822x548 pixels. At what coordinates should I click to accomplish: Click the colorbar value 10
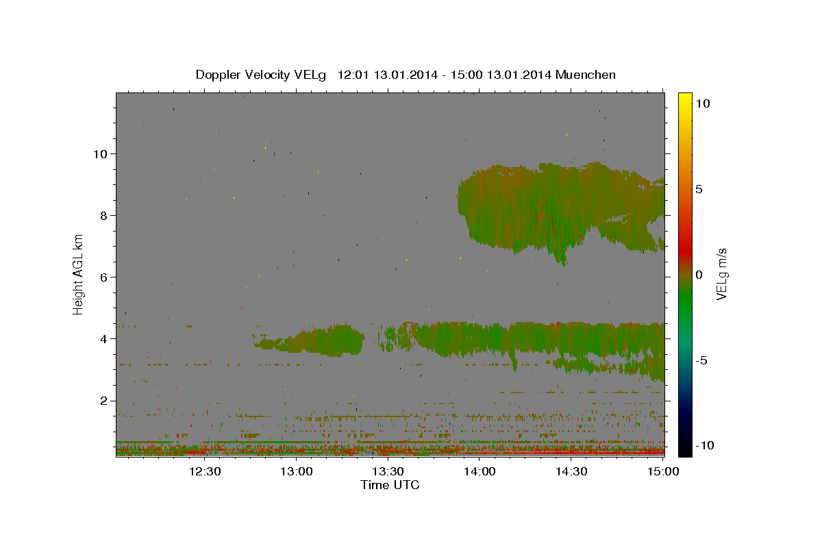click(x=702, y=103)
